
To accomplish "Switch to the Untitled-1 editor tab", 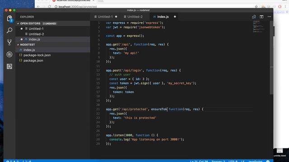I will pyautogui.click(x=105, y=17).
